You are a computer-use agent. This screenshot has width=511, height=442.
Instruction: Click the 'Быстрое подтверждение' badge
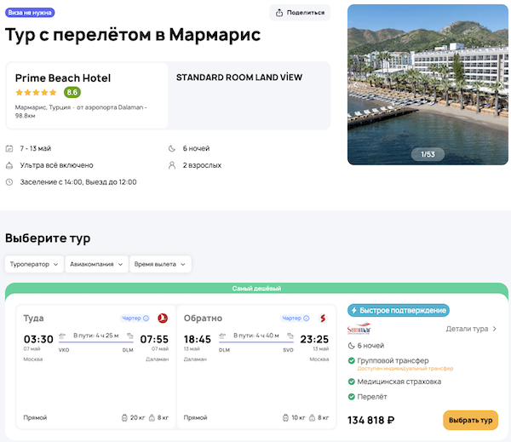pos(398,310)
